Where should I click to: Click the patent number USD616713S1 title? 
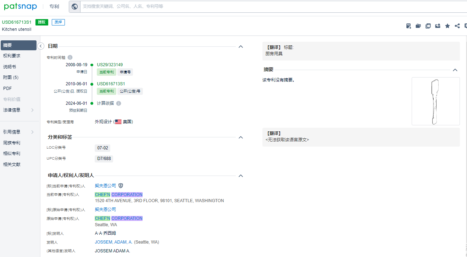(17, 22)
